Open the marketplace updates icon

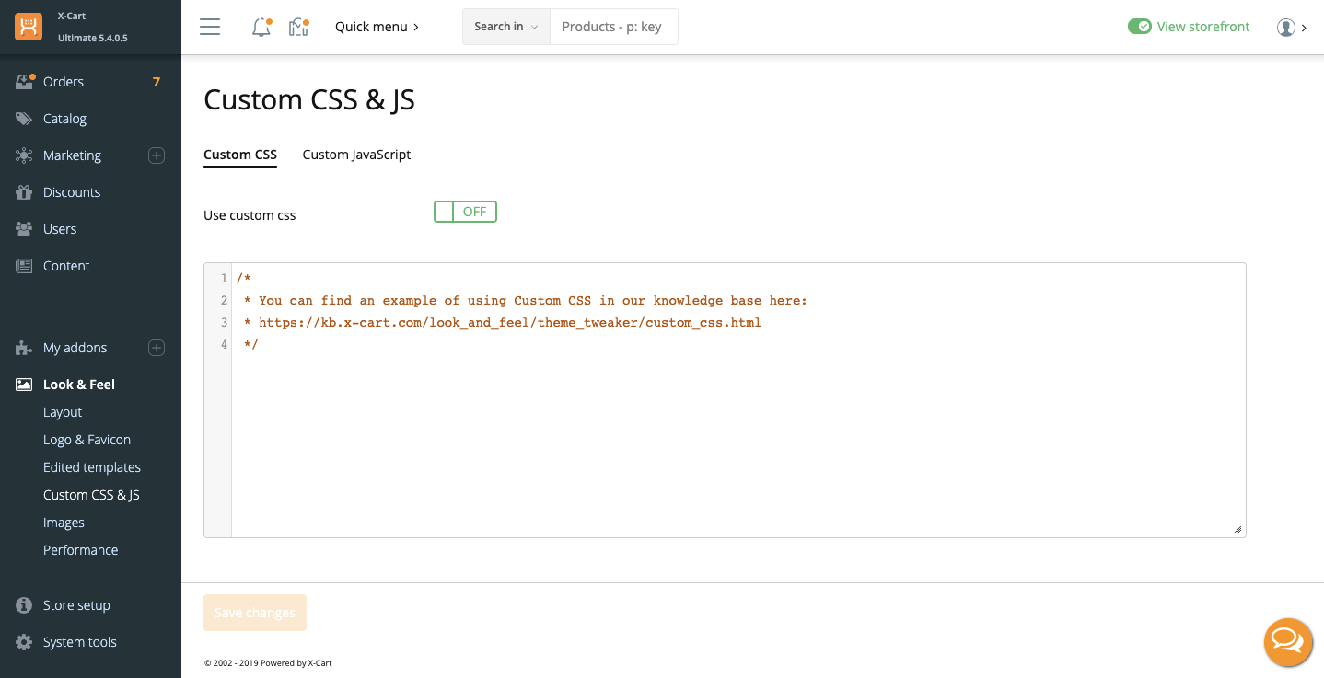click(297, 28)
